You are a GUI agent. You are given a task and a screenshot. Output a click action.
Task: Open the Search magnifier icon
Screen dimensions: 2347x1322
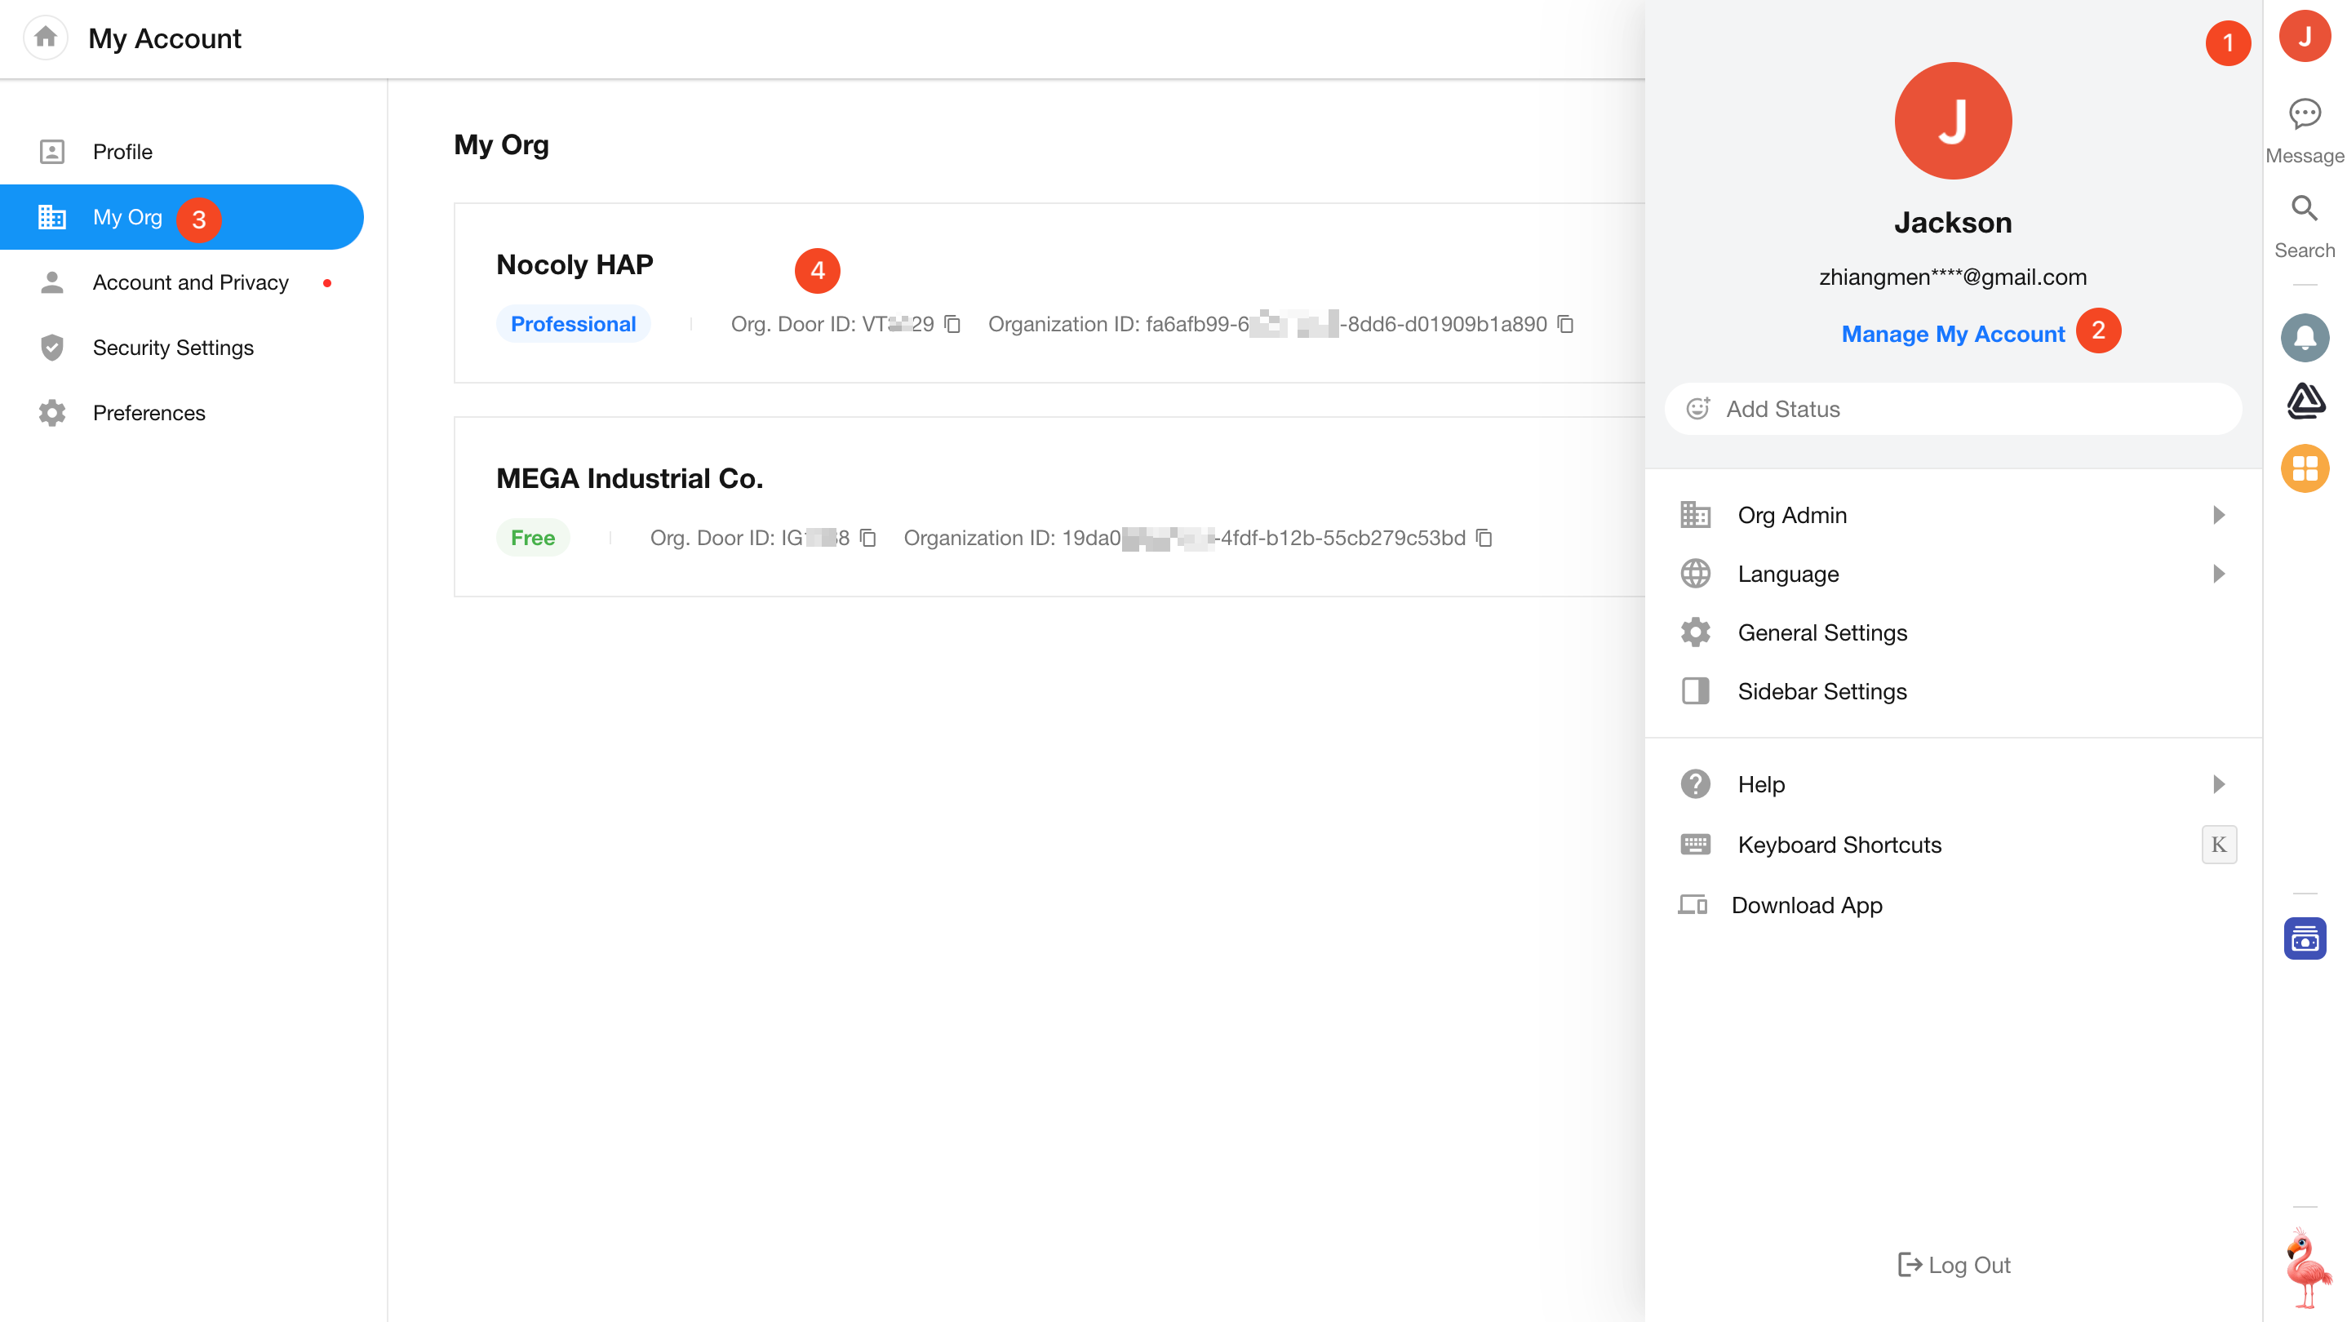point(2305,210)
